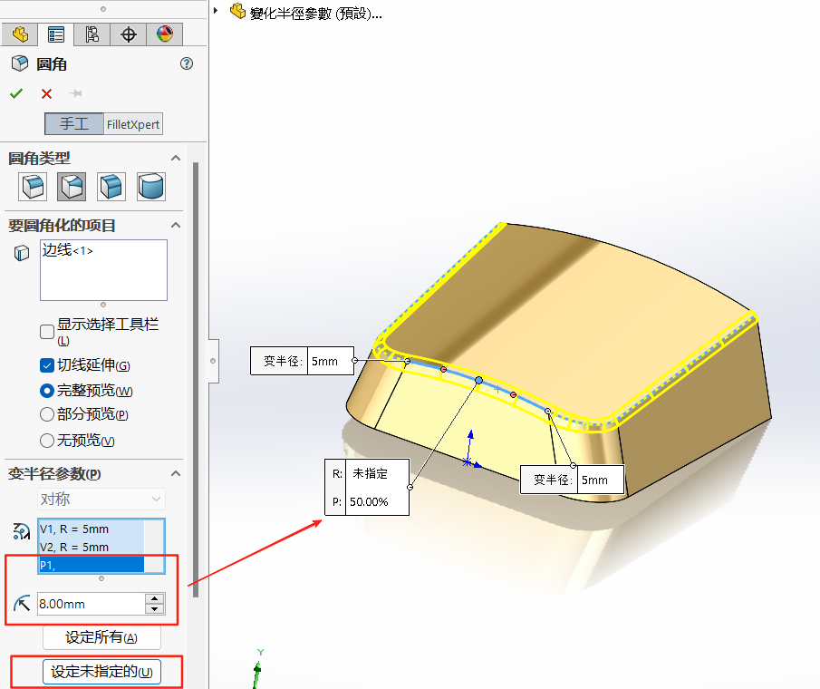Click the radius 8.00mm input field
Image resolution: width=820 pixels, height=689 pixels.
tap(91, 604)
